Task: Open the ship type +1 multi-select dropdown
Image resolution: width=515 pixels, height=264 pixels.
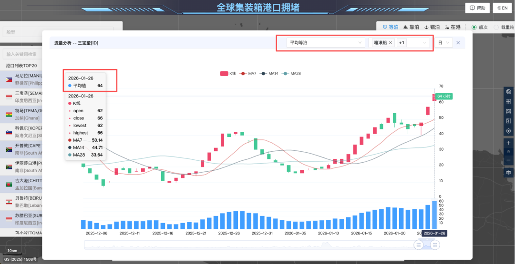Action: pos(412,43)
